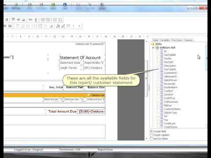Open the Frame Line Style icon

click(x=69, y=26)
